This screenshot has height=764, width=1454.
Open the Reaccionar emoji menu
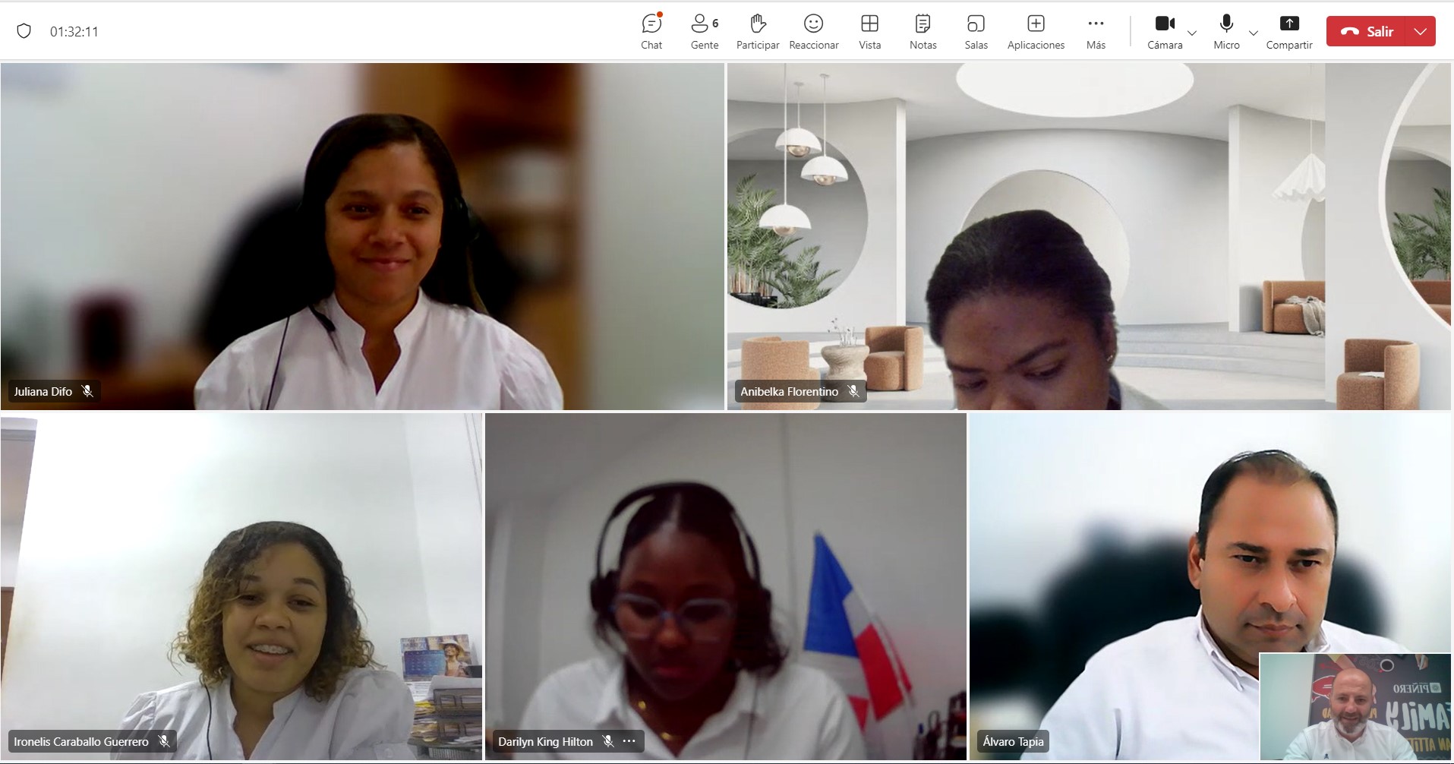(813, 32)
